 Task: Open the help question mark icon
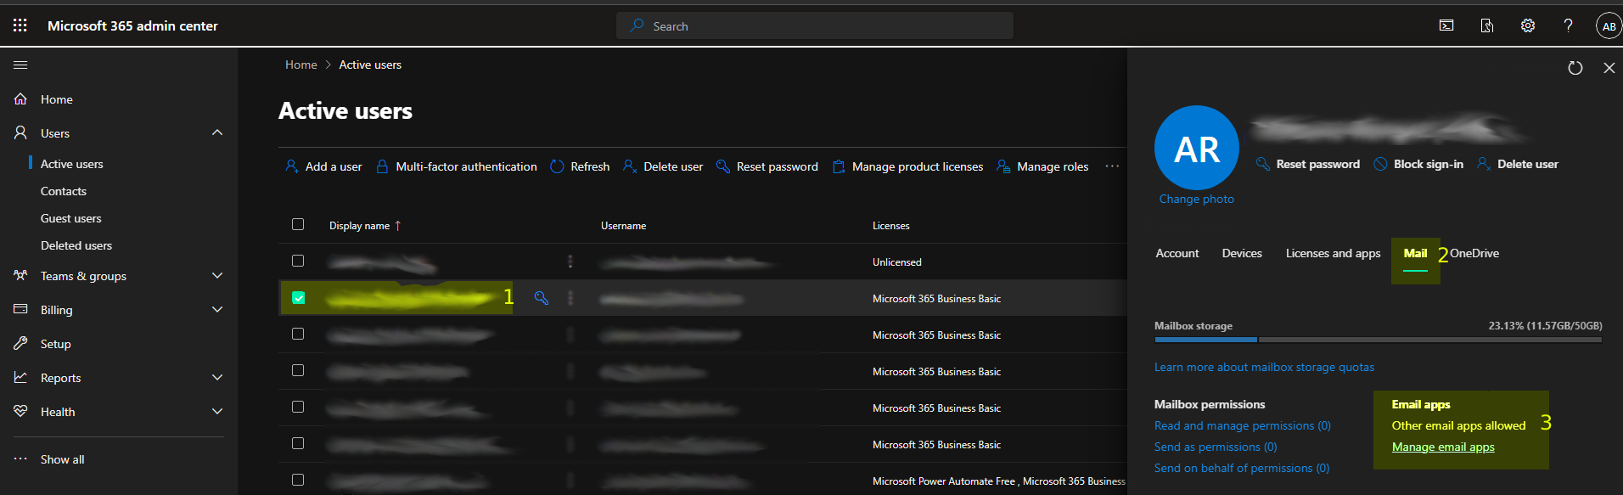pyautogui.click(x=1568, y=25)
